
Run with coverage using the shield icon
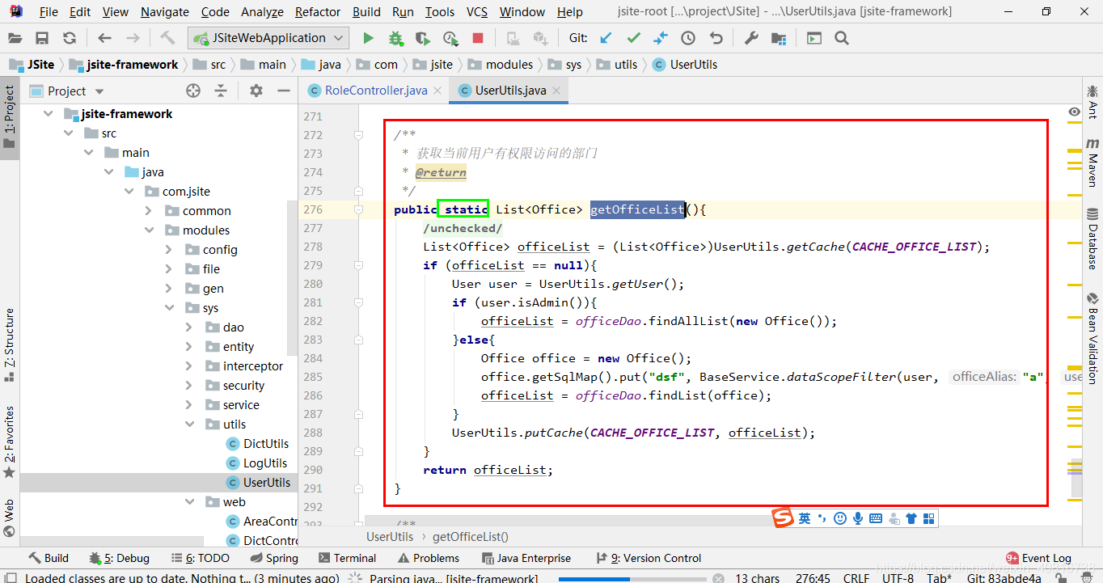tap(422, 38)
